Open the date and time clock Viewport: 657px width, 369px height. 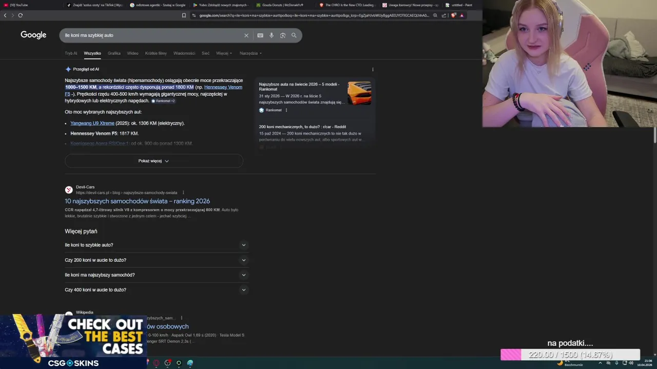tap(645, 363)
